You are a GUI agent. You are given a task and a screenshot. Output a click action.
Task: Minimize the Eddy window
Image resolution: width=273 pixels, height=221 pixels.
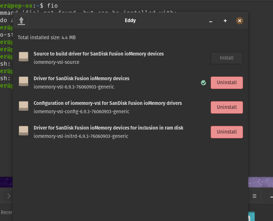[x=211, y=21]
